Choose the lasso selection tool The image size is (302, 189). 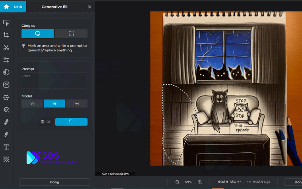[x=38, y=34]
